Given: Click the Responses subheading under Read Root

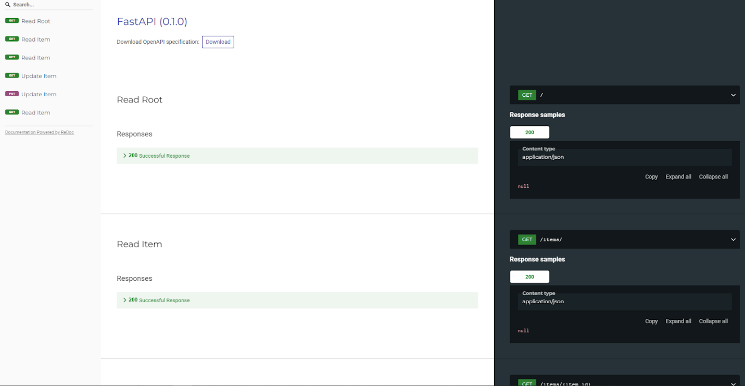Looking at the screenshot, I should tap(134, 134).
